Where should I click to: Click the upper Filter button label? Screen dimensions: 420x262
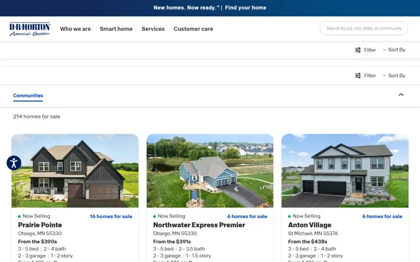(369, 50)
